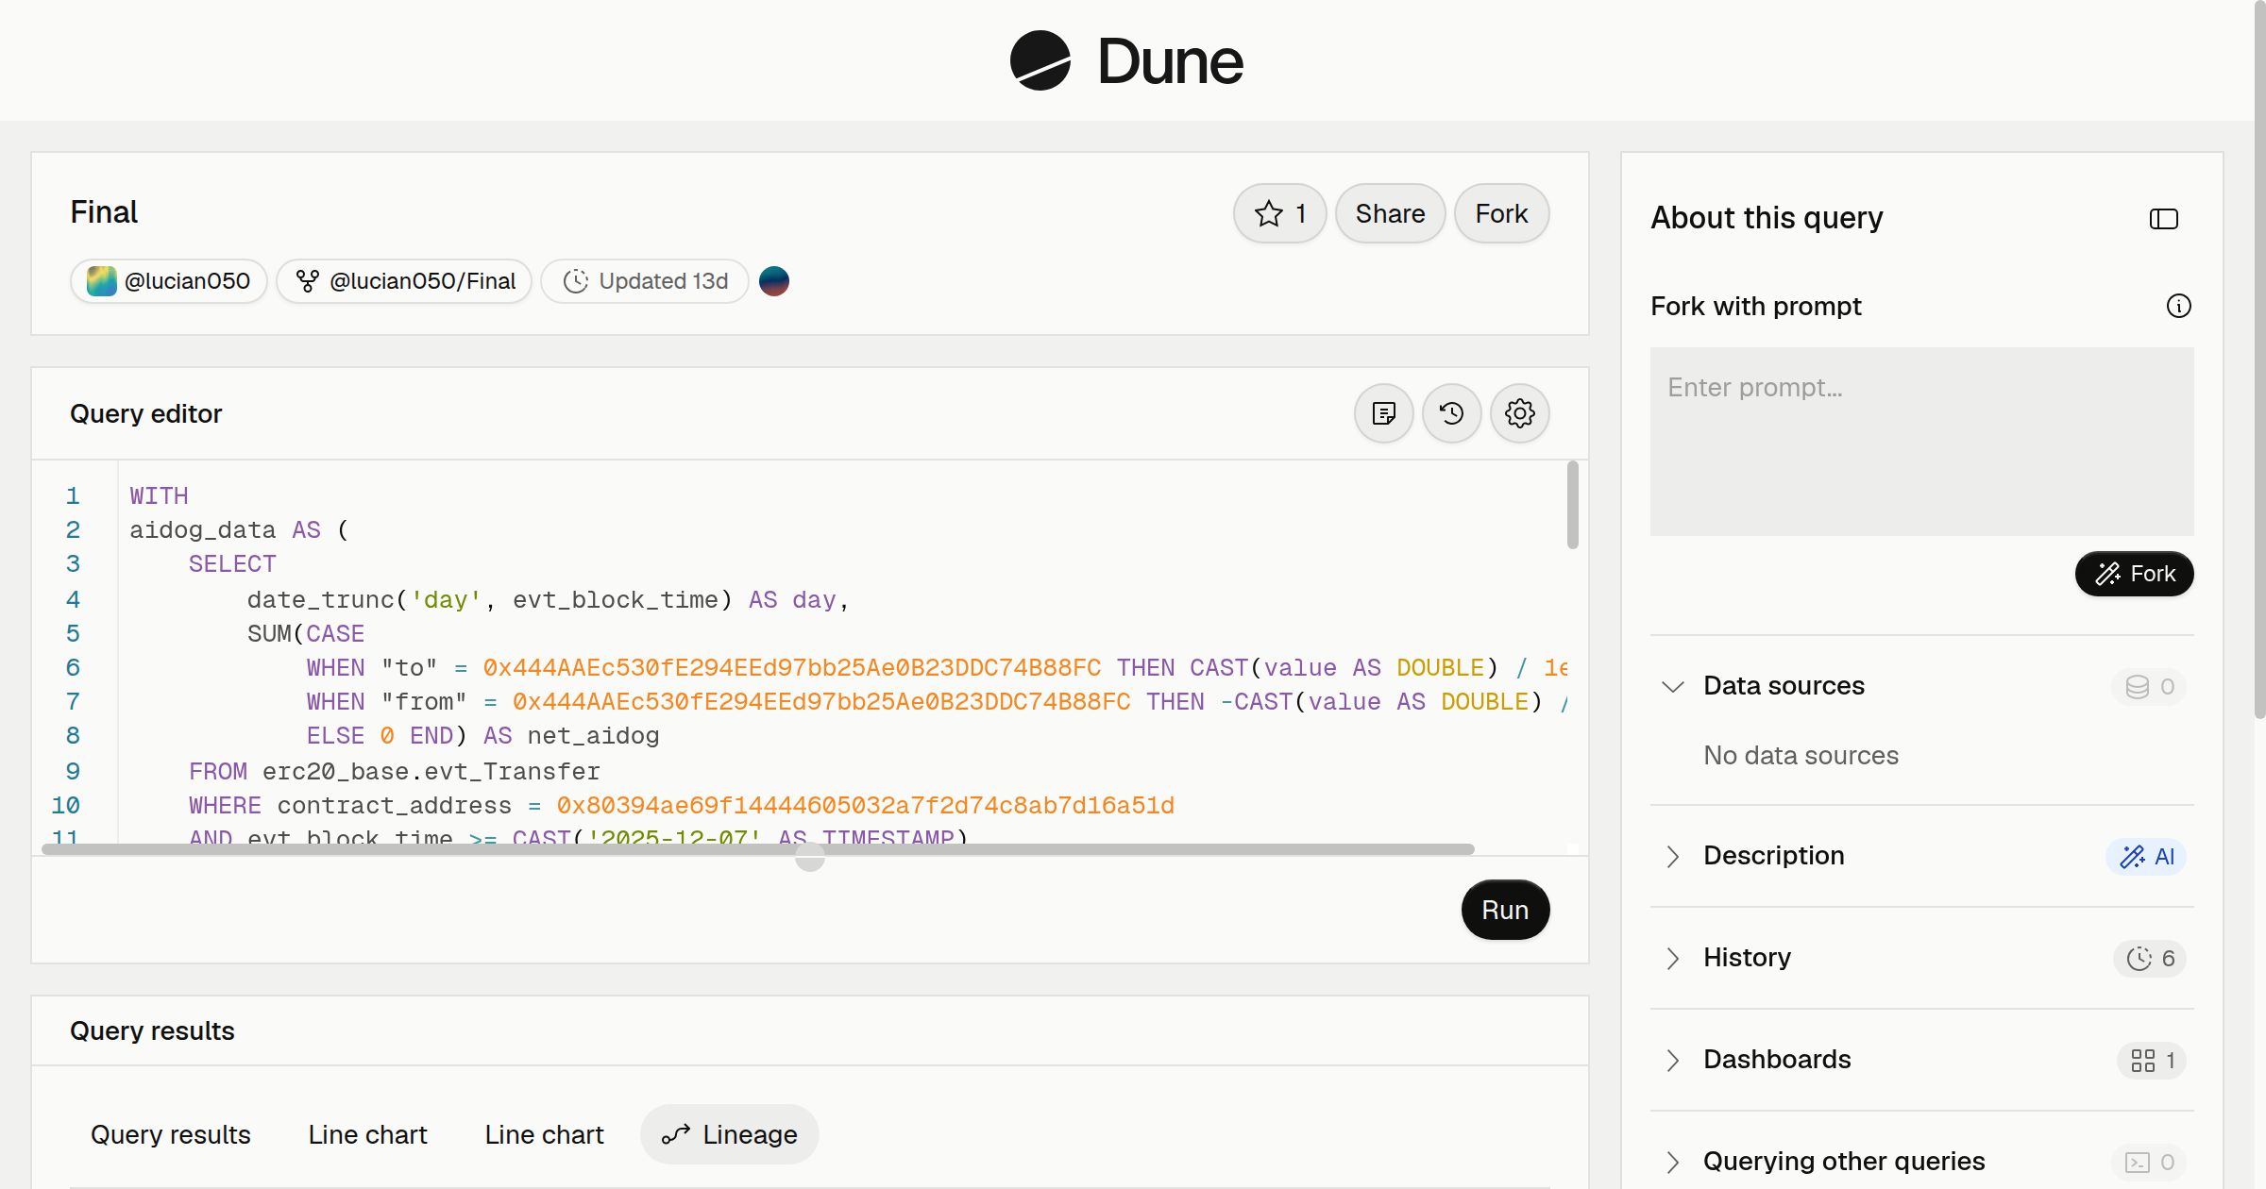This screenshot has width=2266, height=1189.
Task: Click the editor resize handle knob
Action: tap(809, 856)
